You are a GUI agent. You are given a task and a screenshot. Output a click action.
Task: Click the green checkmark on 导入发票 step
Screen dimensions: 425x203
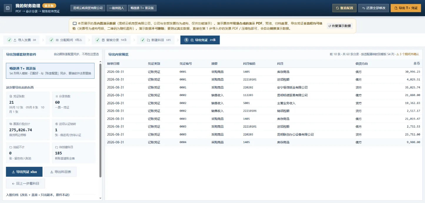click(10, 40)
